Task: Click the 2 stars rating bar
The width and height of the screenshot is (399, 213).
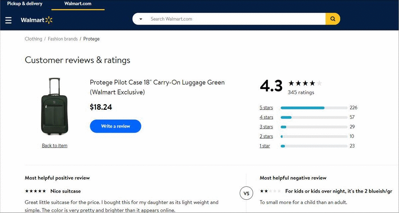Action: coord(314,136)
